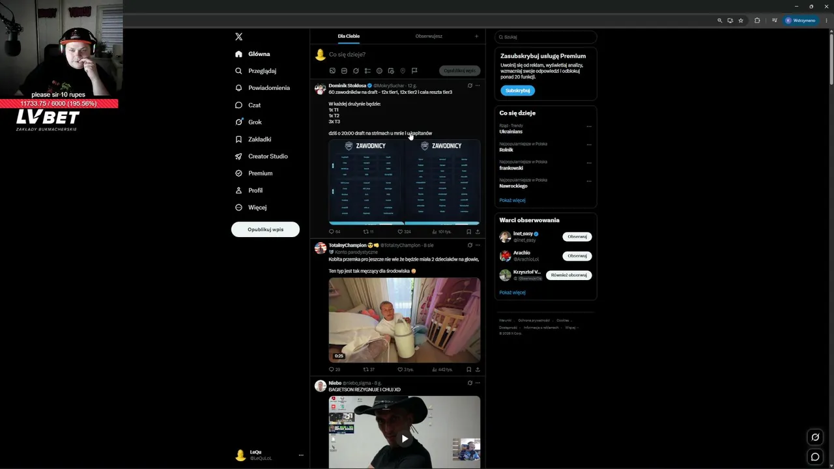Schedule the post with calendar icon
The height and width of the screenshot is (469, 834).
click(x=391, y=71)
